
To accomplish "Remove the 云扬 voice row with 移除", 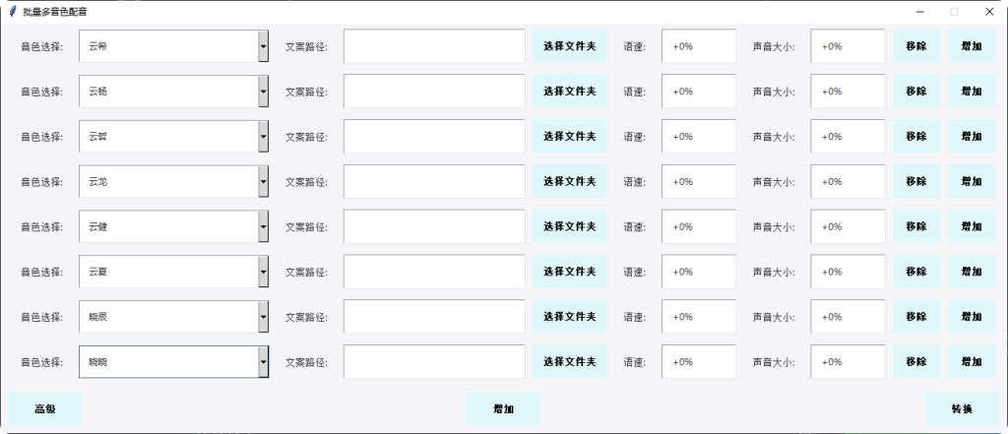I will [x=916, y=92].
